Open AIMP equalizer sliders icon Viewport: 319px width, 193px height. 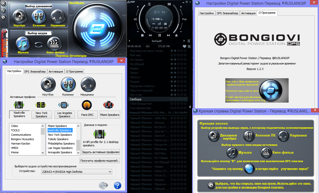169,4
